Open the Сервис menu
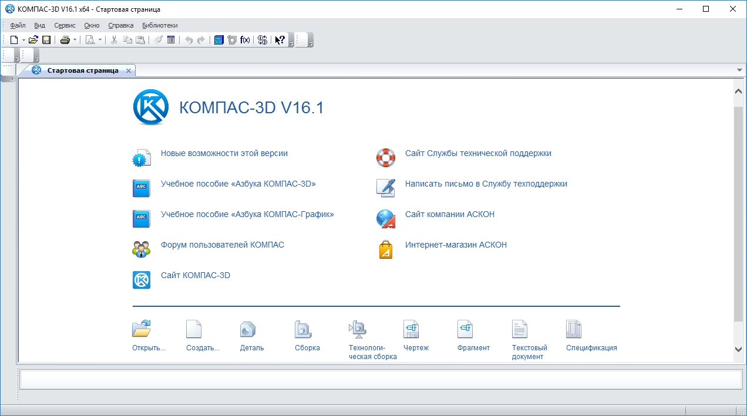747x416 pixels. click(x=65, y=25)
